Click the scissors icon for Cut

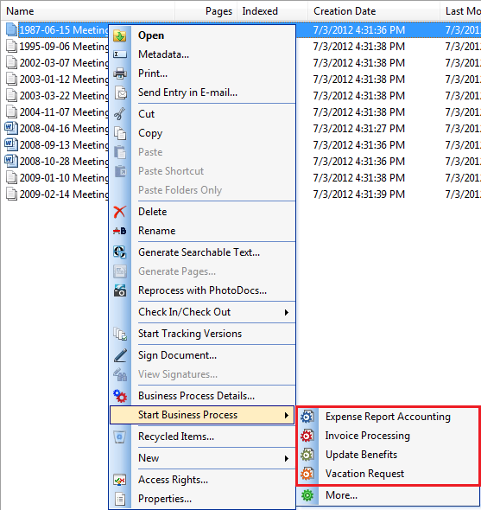tap(119, 114)
